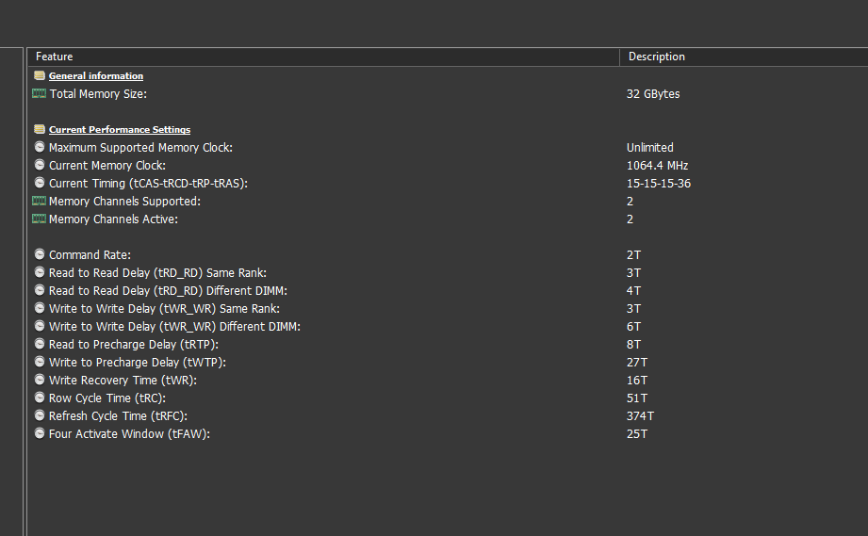The height and width of the screenshot is (536, 868).
Task: Select the Current Timing (tCAS-tRCD-tRP-tRAS) row
Action: [x=148, y=184]
